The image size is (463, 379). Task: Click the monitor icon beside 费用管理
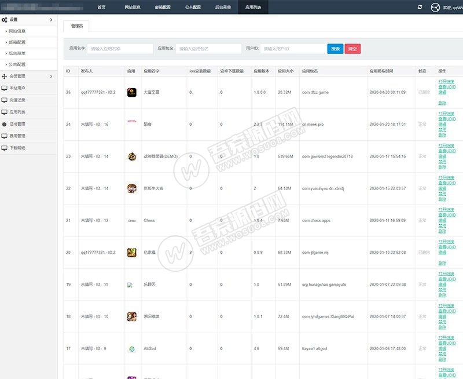click(5, 136)
